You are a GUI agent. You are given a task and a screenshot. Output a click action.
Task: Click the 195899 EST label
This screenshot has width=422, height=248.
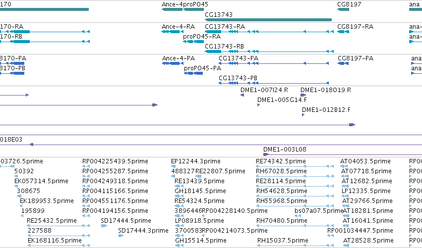[33, 211]
